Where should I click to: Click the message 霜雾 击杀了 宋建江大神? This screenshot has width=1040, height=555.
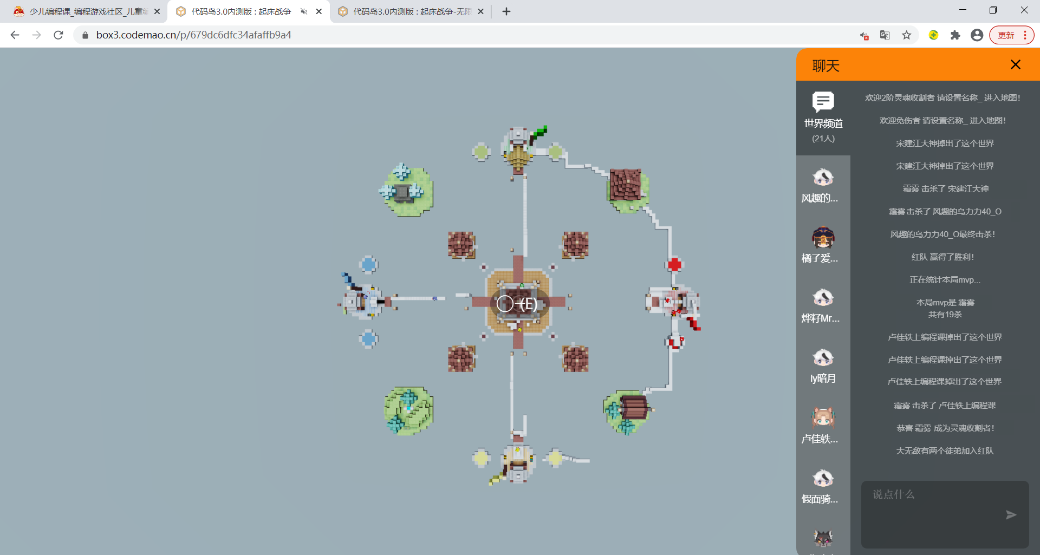click(x=945, y=189)
